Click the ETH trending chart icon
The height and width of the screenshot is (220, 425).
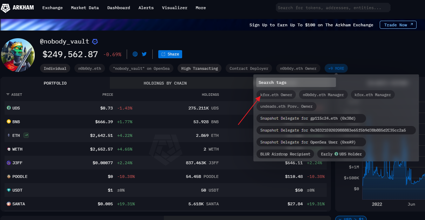click(x=26, y=135)
